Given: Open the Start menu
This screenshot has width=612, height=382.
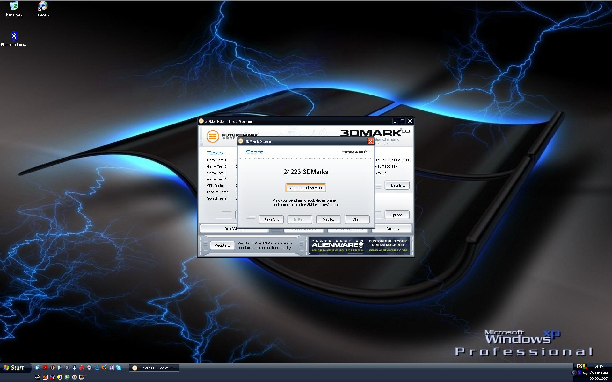Looking at the screenshot, I should 15,368.
